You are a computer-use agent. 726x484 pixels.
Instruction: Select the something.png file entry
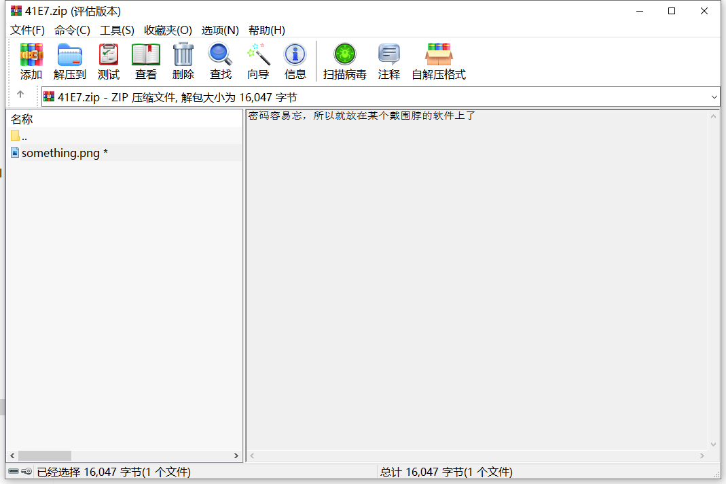pyautogui.click(x=60, y=153)
